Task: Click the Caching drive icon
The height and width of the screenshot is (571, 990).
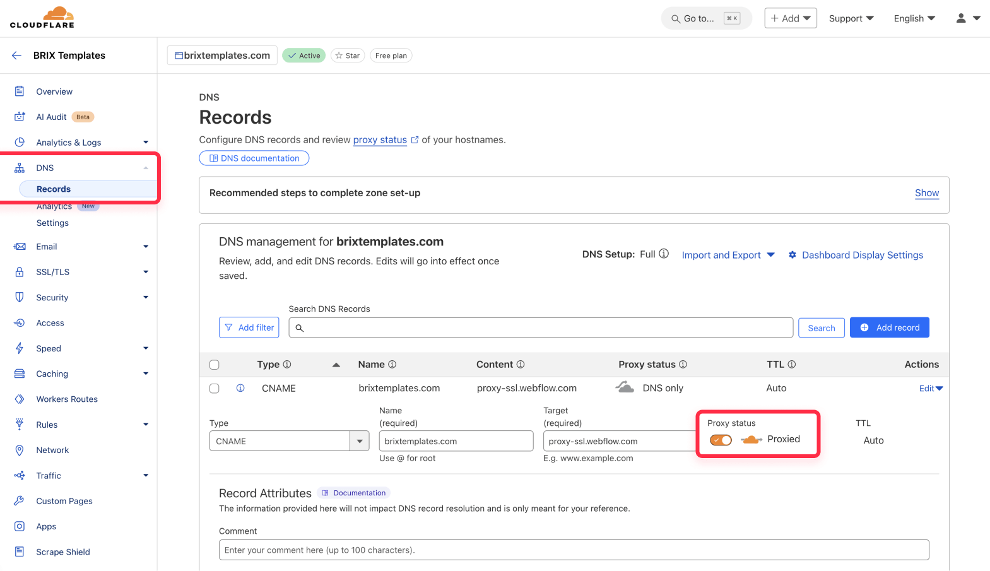Action: click(20, 374)
